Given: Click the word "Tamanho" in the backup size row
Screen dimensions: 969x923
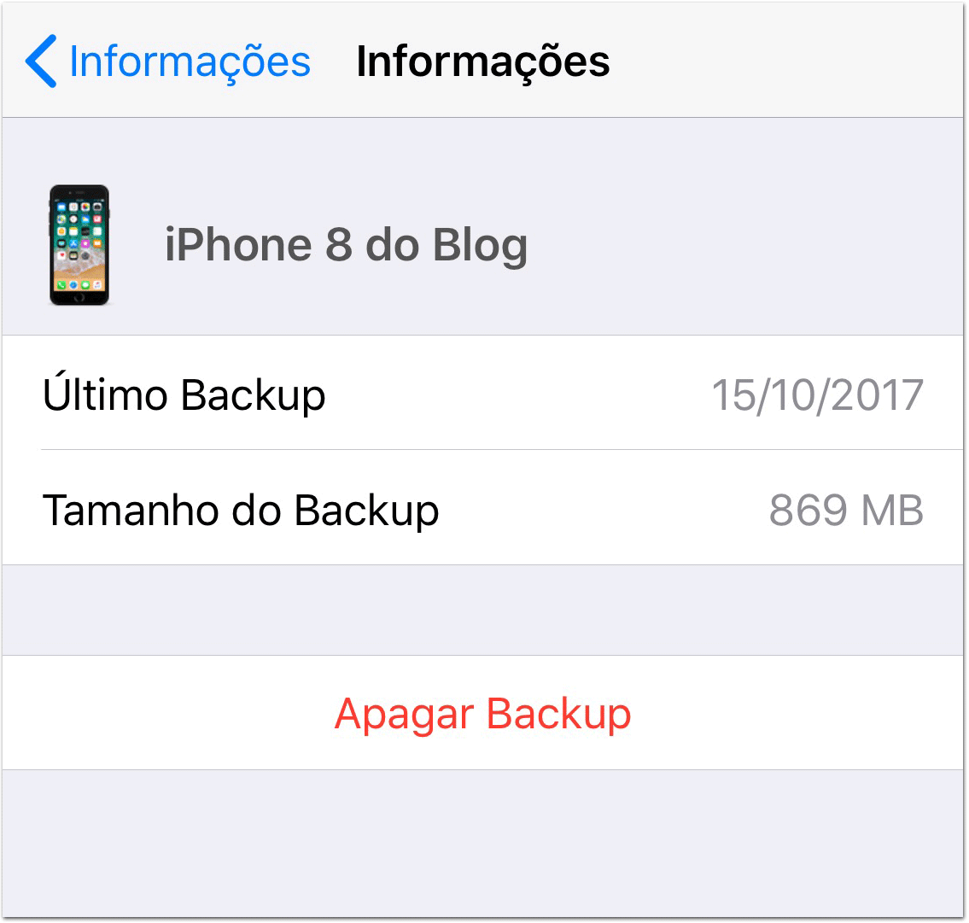Looking at the screenshot, I should [131, 511].
